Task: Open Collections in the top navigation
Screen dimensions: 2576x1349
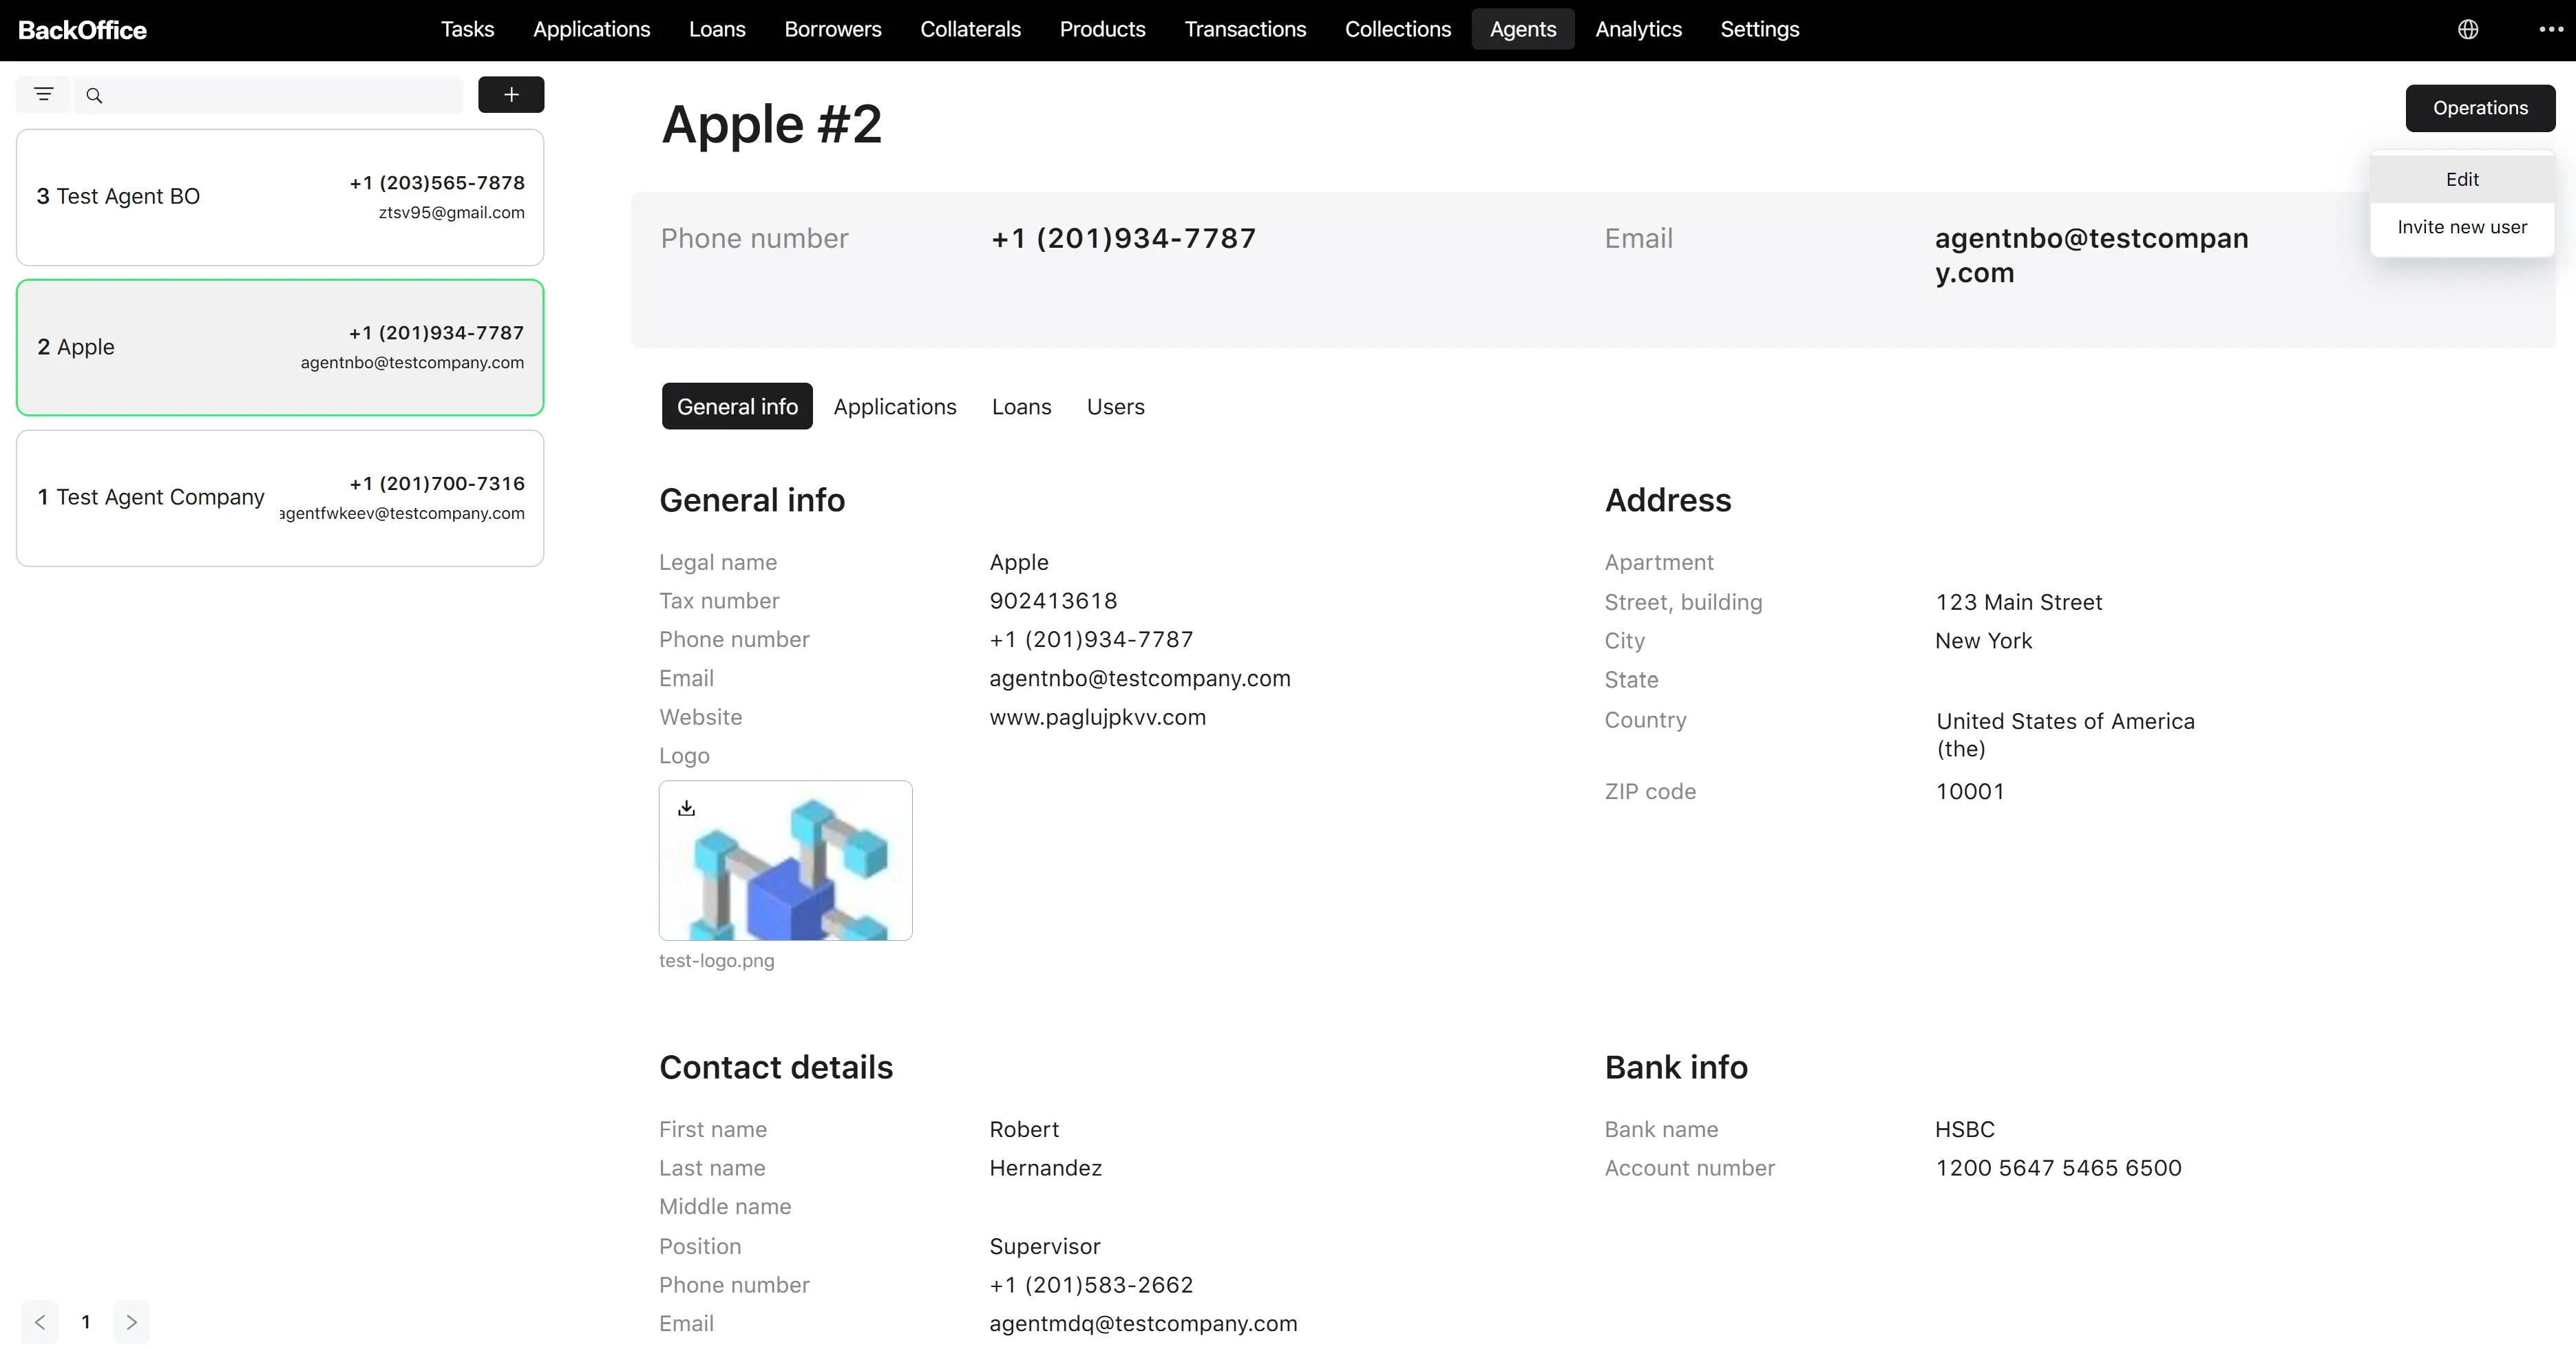Action: coord(1397,30)
